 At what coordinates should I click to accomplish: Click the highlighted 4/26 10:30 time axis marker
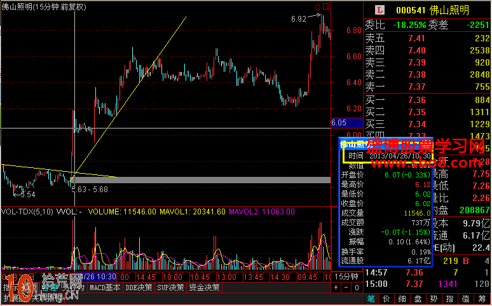96,277
